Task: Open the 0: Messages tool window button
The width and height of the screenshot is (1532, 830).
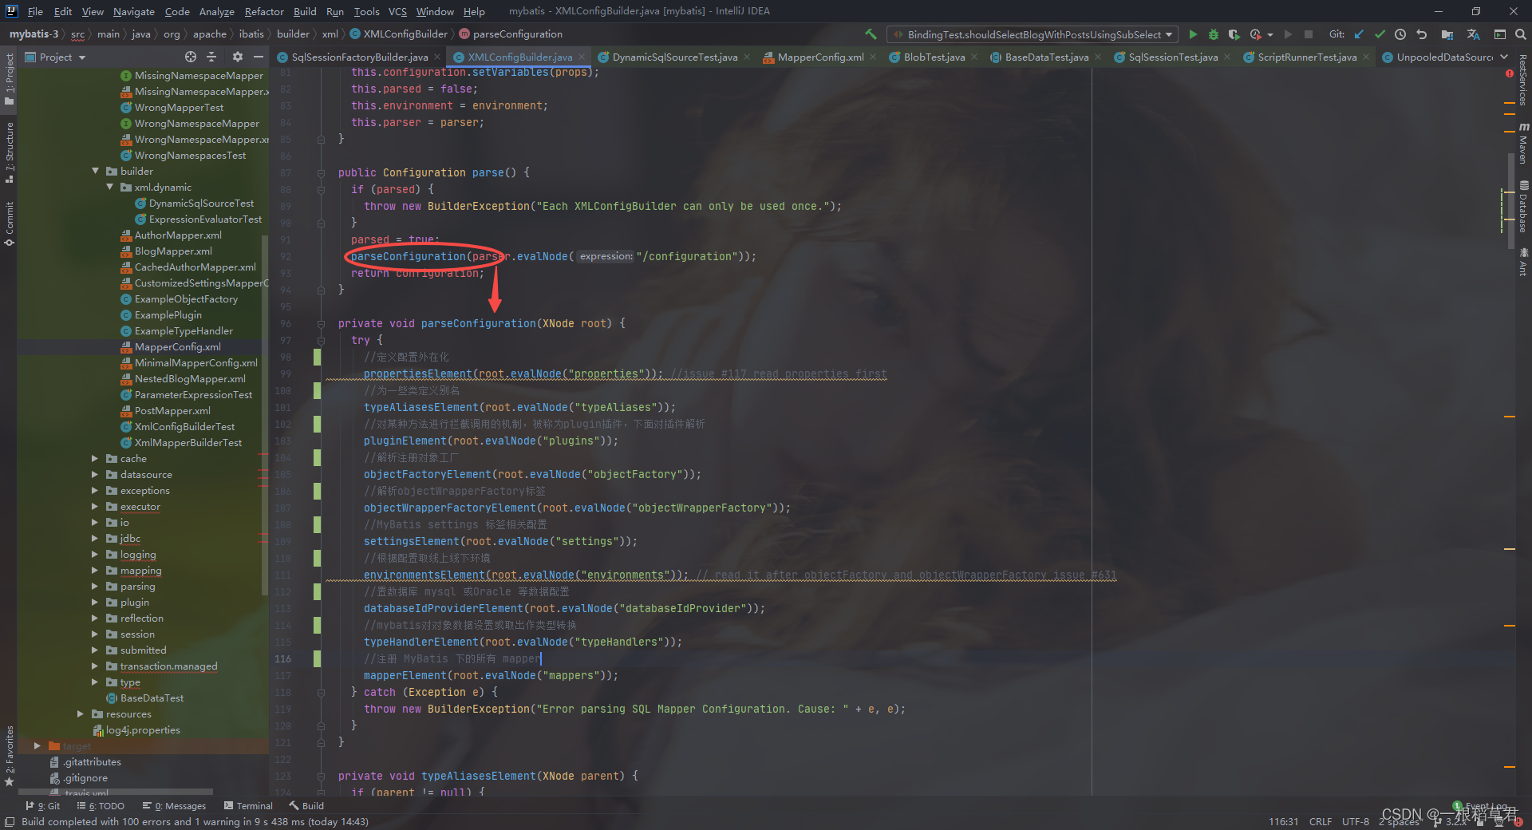Action: coord(174,806)
